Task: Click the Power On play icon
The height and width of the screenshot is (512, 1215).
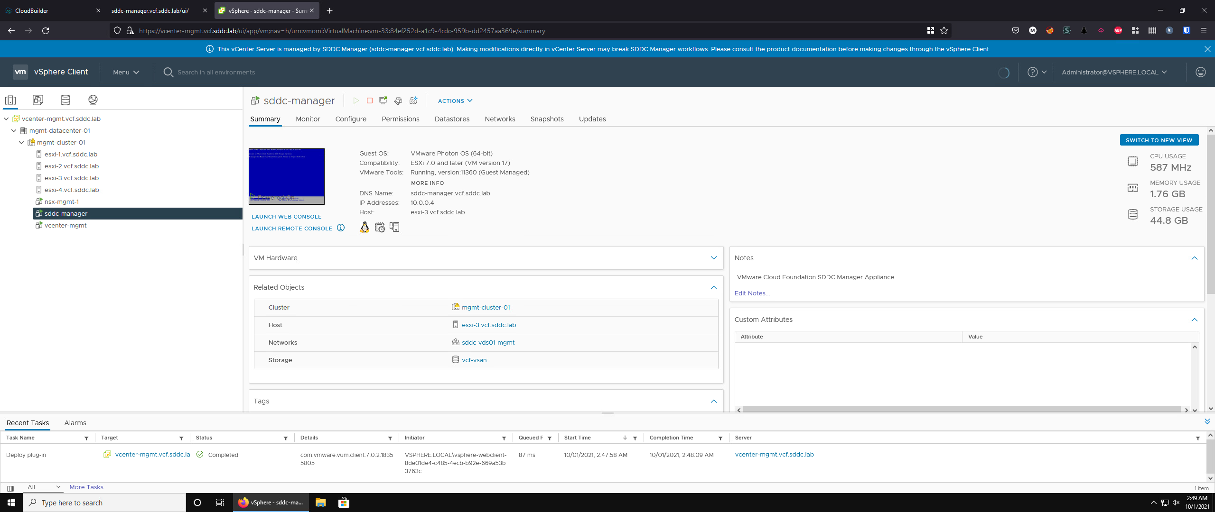Action: pyautogui.click(x=356, y=101)
